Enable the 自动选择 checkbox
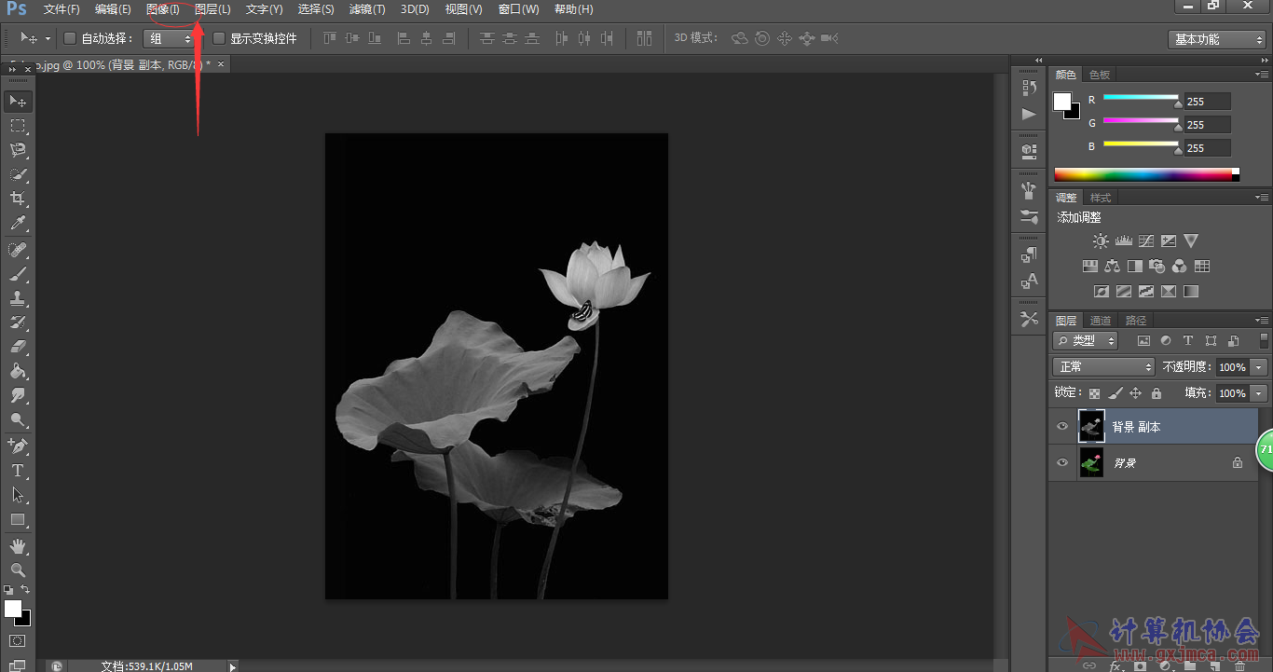 pyautogui.click(x=70, y=39)
